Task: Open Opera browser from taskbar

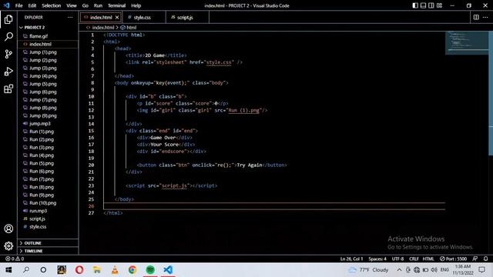Action: pyautogui.click(x=79, y=270)
